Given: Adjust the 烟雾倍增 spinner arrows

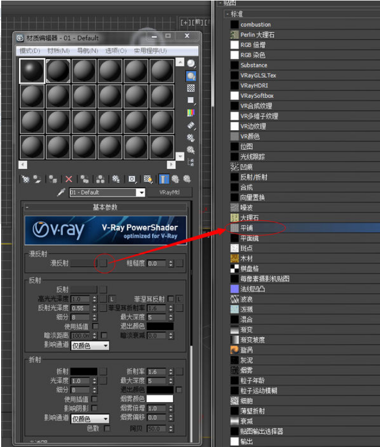Looking at the screenshot, I should click(x=171, y=408).
